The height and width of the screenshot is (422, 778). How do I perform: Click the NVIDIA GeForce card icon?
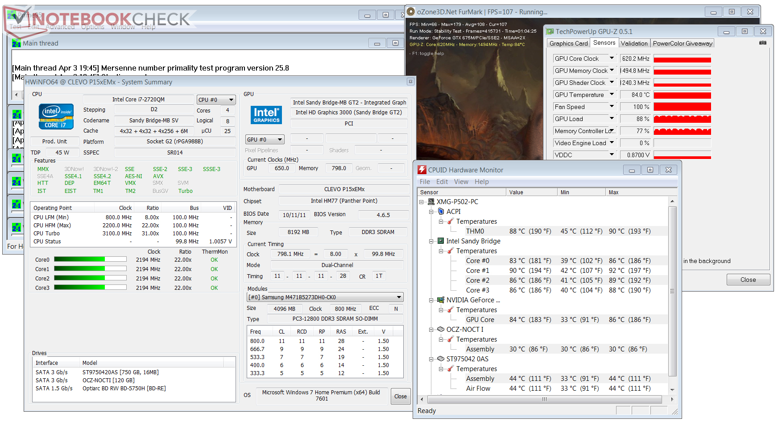[441, 300]
